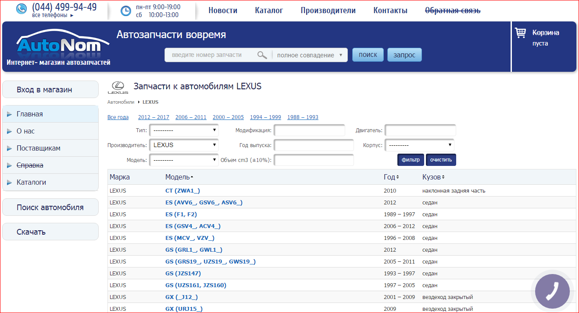Open the ES (F1, F2) model

[181, 215]
